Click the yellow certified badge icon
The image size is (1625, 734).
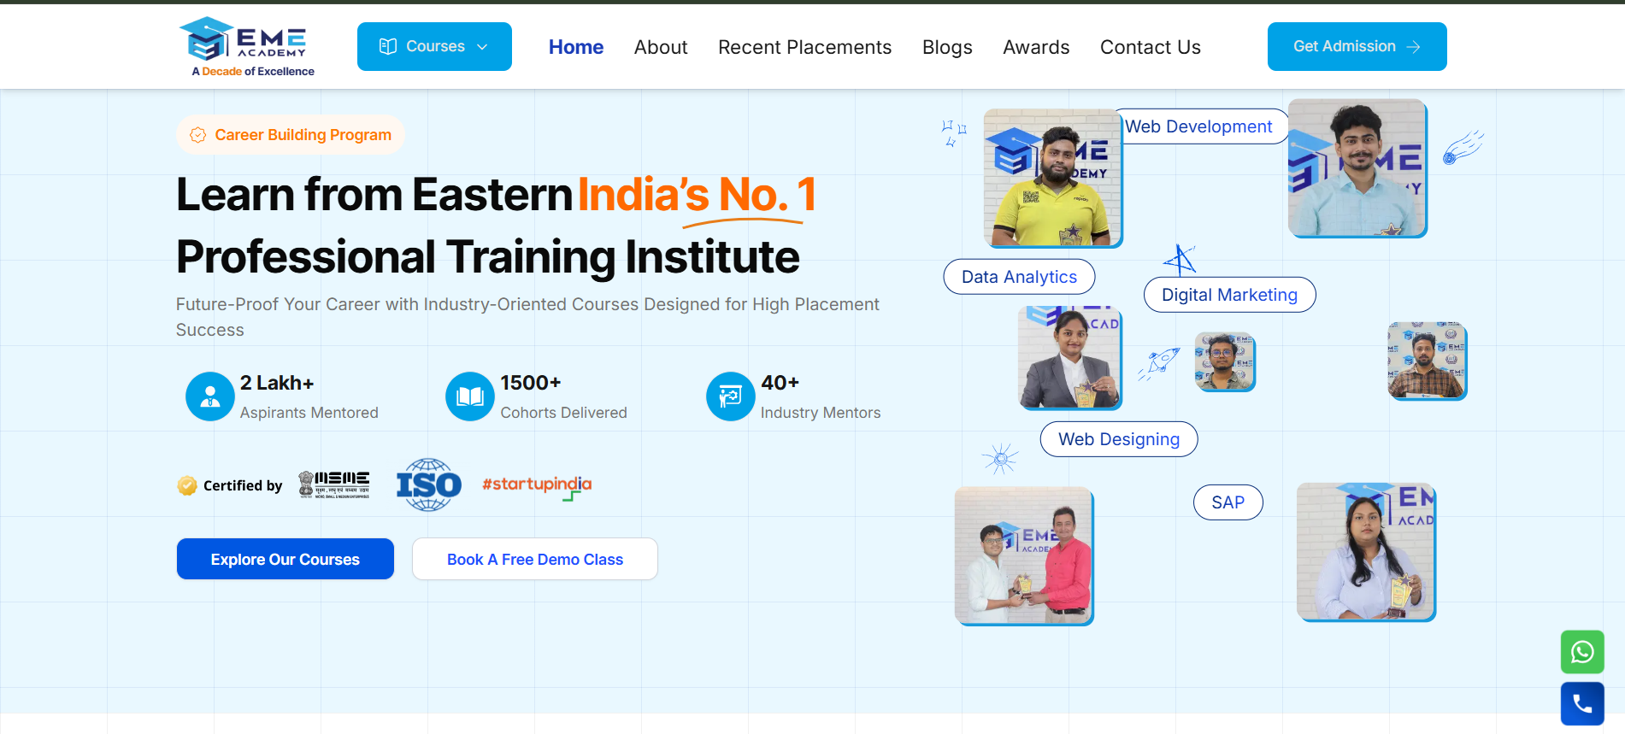(187, 485)
